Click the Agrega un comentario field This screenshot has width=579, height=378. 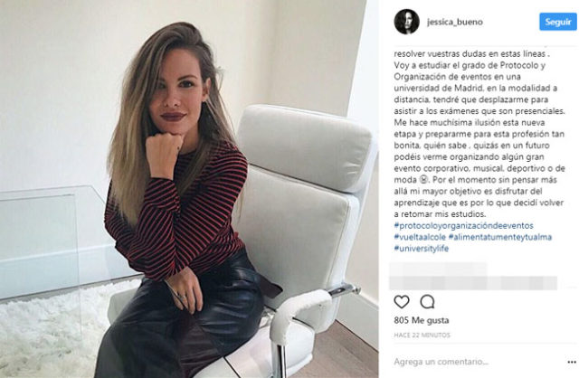(x=441, y=362)
